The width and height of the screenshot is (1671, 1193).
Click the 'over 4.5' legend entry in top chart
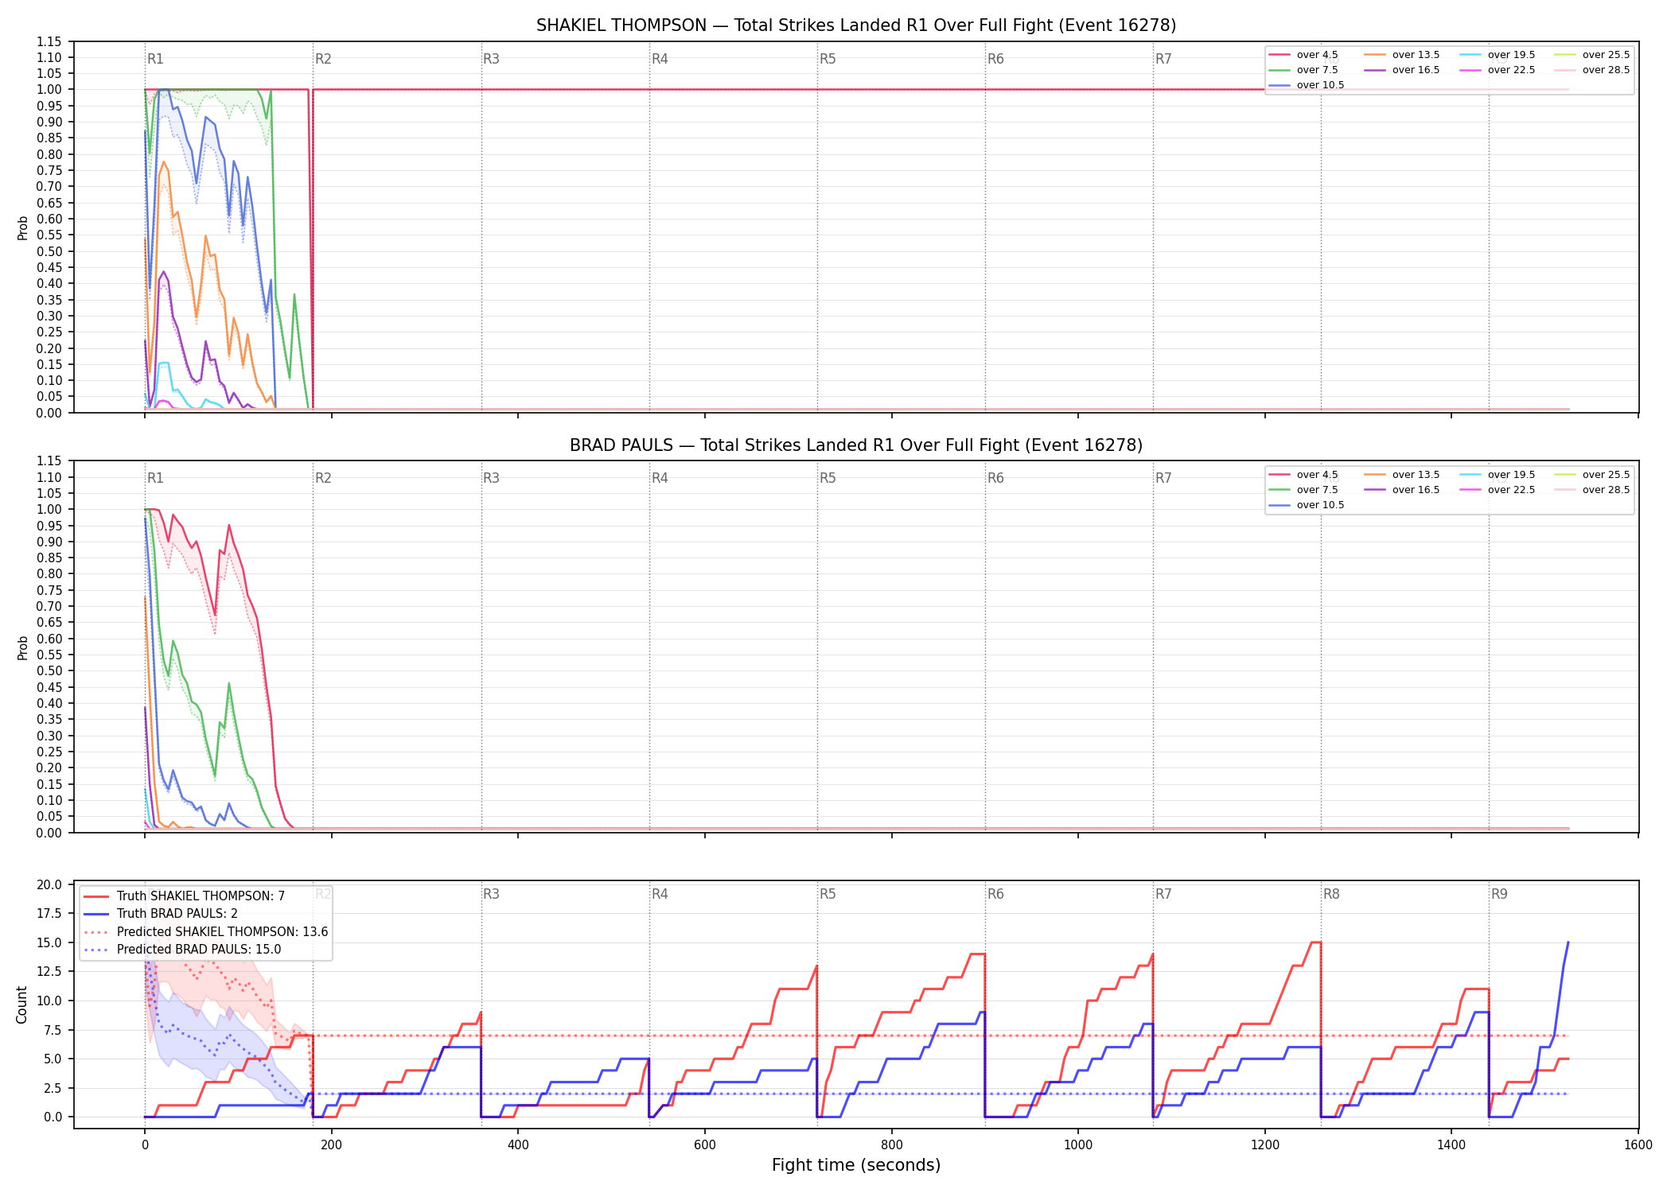(1303, 55)
